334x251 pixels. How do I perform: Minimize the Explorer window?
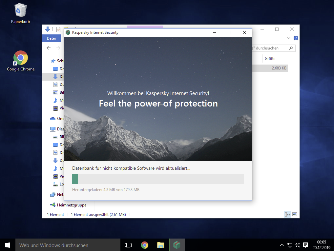tap(262, 29)
